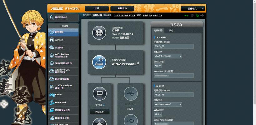Open the Open NAT page
Screen dimensions: 256x125
tap(63, 102)
